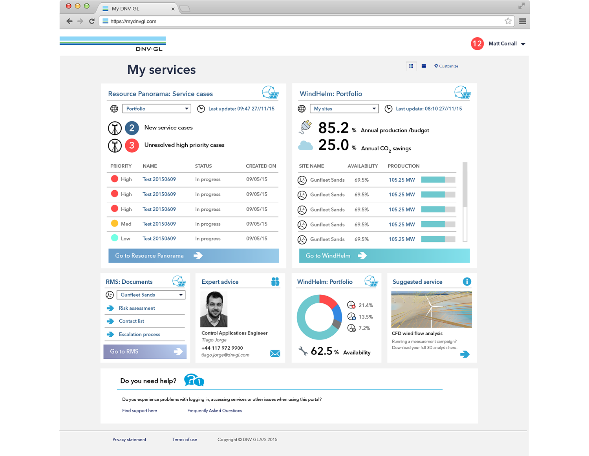Click the WindHelm site list scrollbar

click(x=465, y=202)
